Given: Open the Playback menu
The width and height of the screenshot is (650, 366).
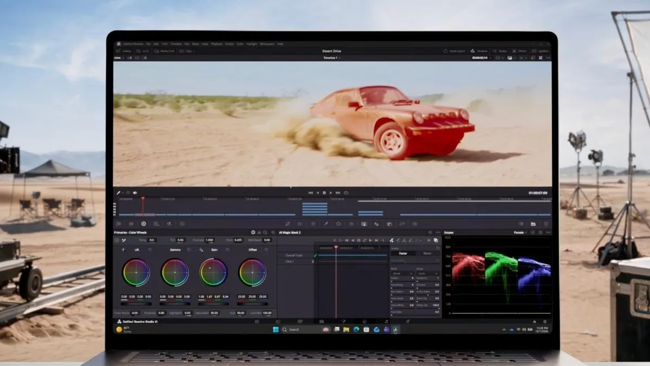Looking at the screenshot, I should [x=217, y=44].
